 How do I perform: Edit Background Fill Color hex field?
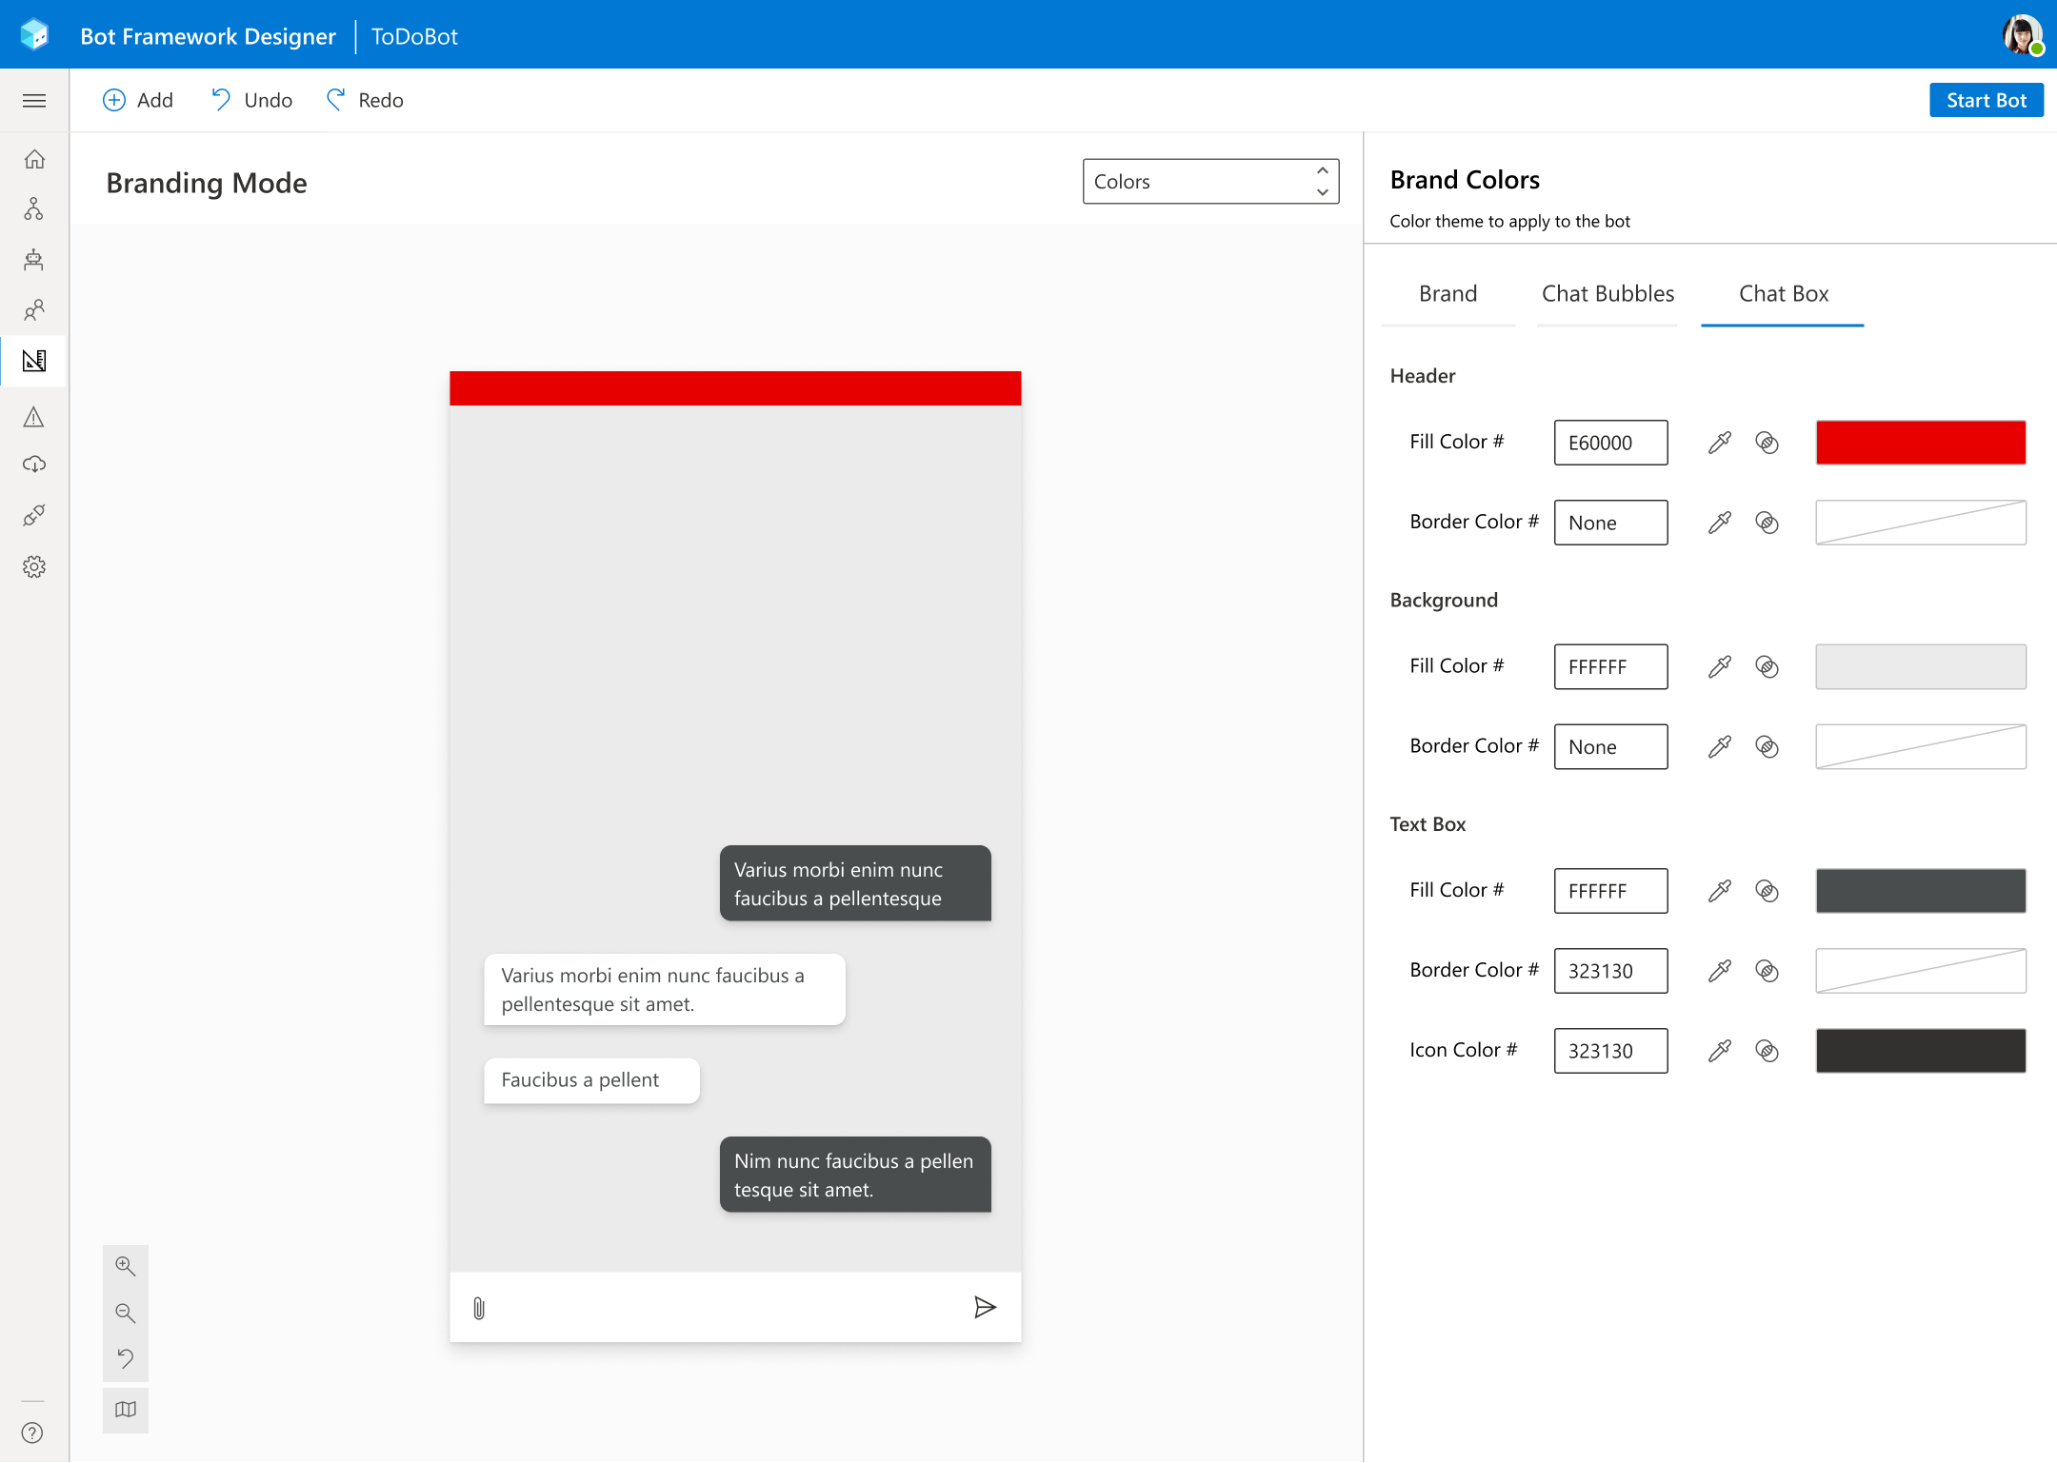coord(1610,667)
